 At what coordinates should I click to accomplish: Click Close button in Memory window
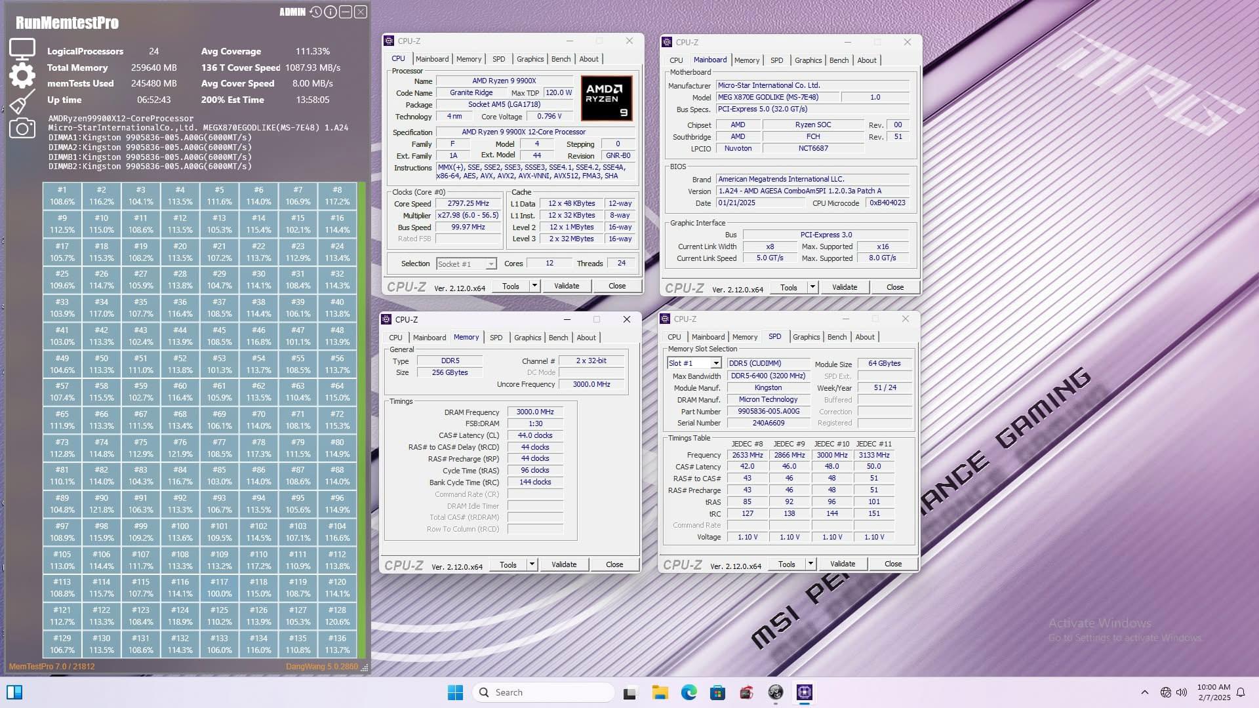point(614,564)
